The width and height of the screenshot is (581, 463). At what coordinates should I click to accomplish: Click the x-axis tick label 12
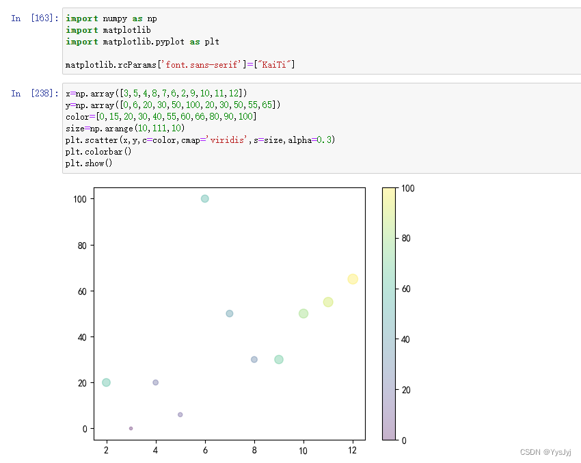(x=353, y=451)
